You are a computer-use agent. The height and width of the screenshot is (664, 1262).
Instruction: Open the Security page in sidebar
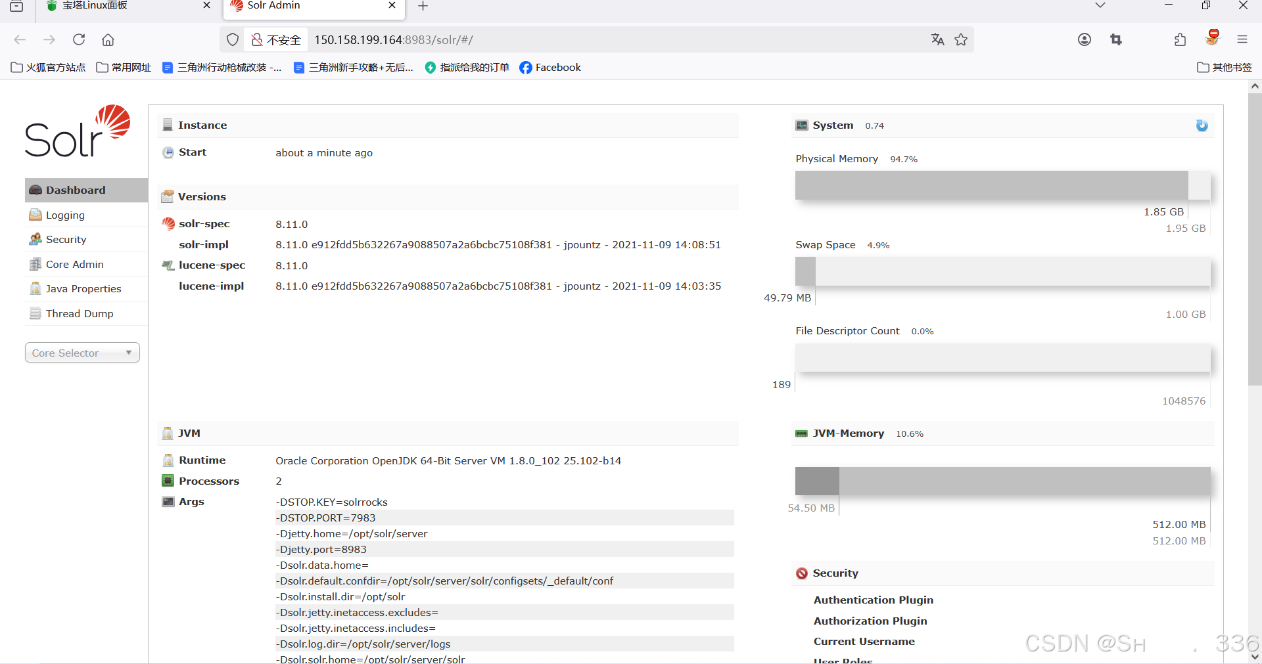pyautogui.click(x=66, y=239)
